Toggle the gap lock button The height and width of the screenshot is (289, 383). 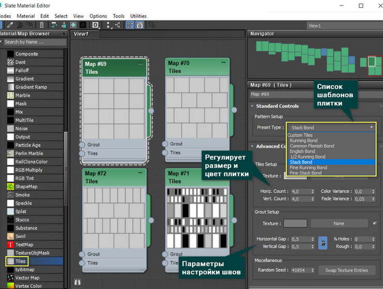click(x=322, y=242)
